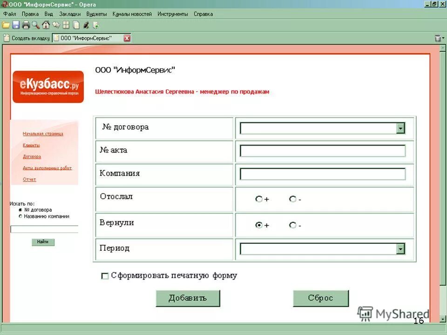Click the Добавить button

(x=188, y=298)
